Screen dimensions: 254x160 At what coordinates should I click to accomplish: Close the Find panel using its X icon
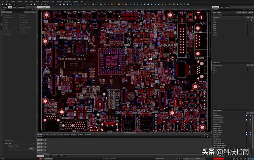pyautogui.click(x=35, y=10)
